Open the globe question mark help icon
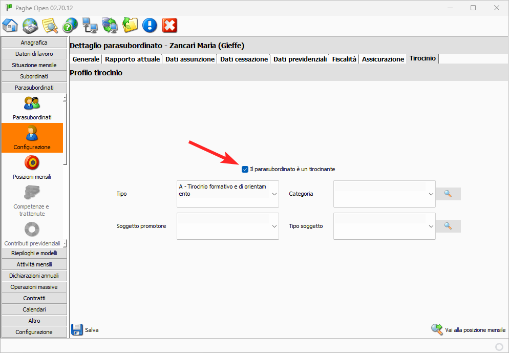The image size is (509, 353). coord(70,25)
